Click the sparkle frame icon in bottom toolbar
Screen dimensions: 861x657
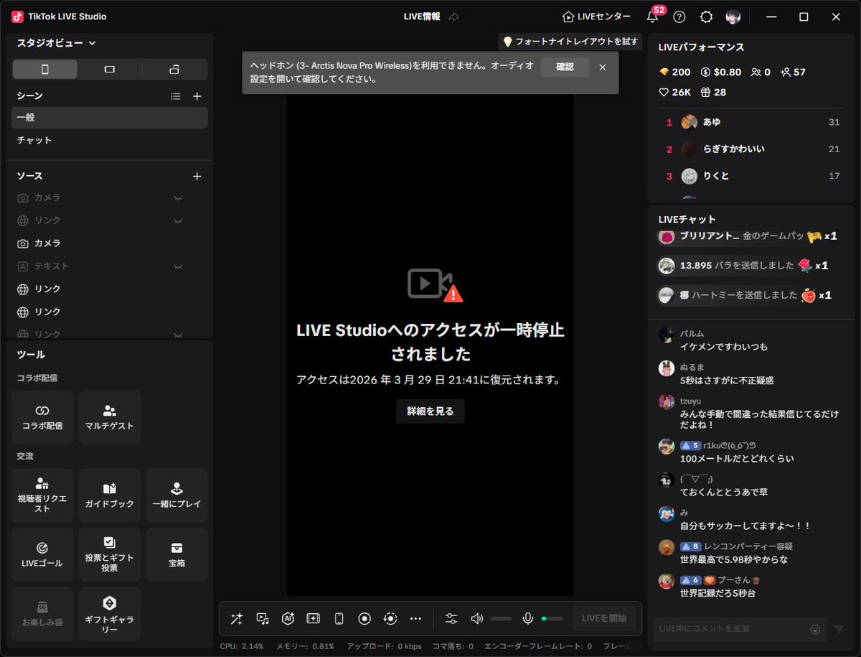[x=314, y=618]
